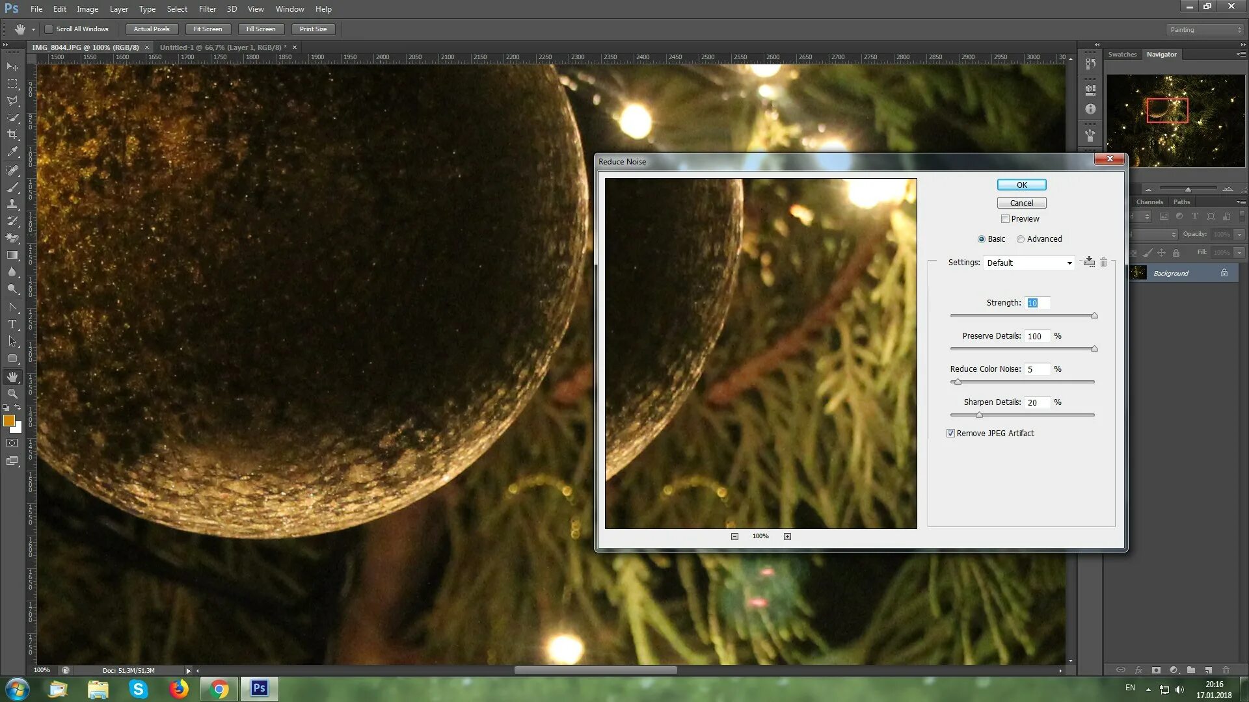
Task: Click the Sharpen Details slider handle
Action: pyautogui.click(x=979, y=415)
